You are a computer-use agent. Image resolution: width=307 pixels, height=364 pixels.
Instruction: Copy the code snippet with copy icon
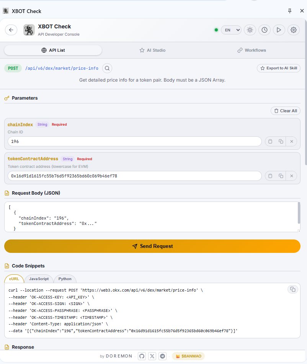pyautogui.click(x=292, y=289)
